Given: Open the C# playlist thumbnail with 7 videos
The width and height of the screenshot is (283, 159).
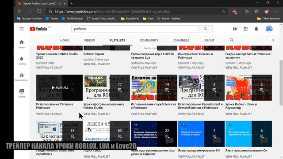Looking at the screenshot, I should [x=201, y=134].
